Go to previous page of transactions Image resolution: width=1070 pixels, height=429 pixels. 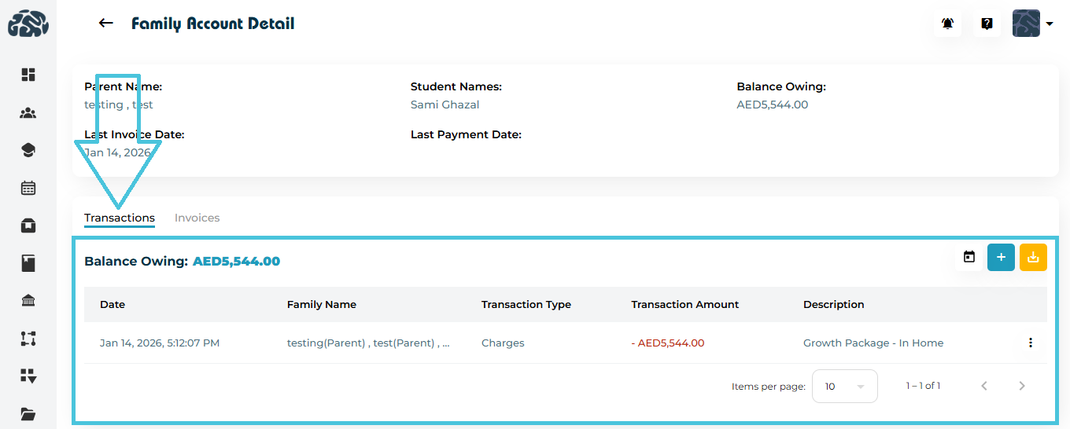tap(984, 386)
